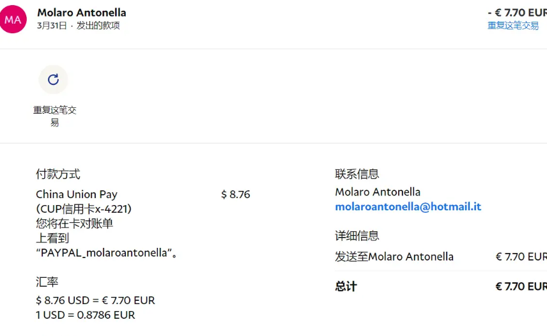Click the 联系信息 contact heading
Image resolution: width=547 pixels, height=336 pixels.
(x=357, y=174)
